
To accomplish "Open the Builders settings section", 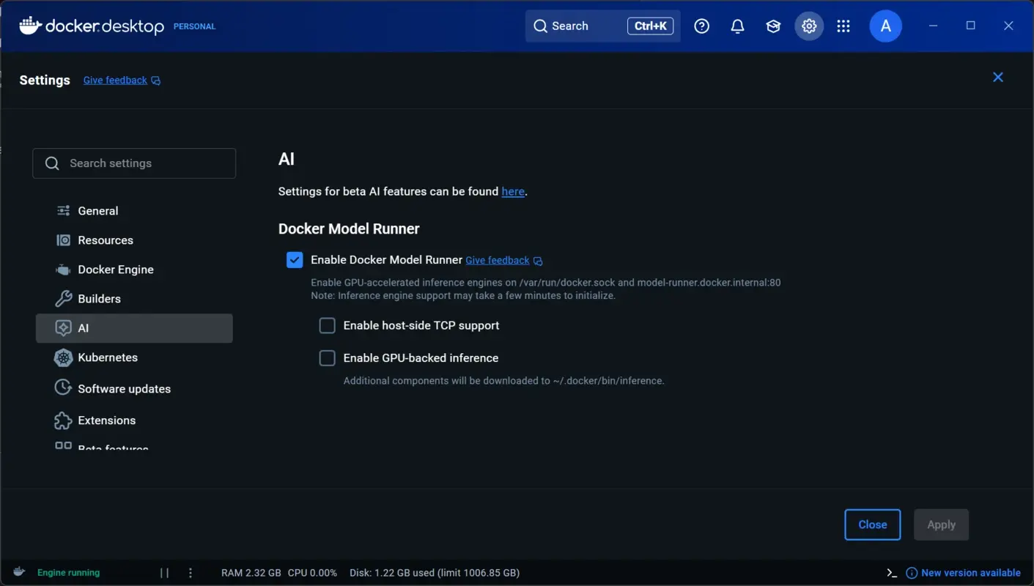I will click(99, 298).
